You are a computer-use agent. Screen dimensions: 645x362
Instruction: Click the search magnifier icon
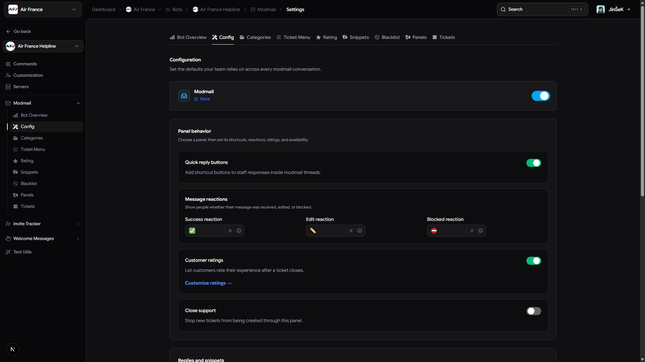point(503,9)
